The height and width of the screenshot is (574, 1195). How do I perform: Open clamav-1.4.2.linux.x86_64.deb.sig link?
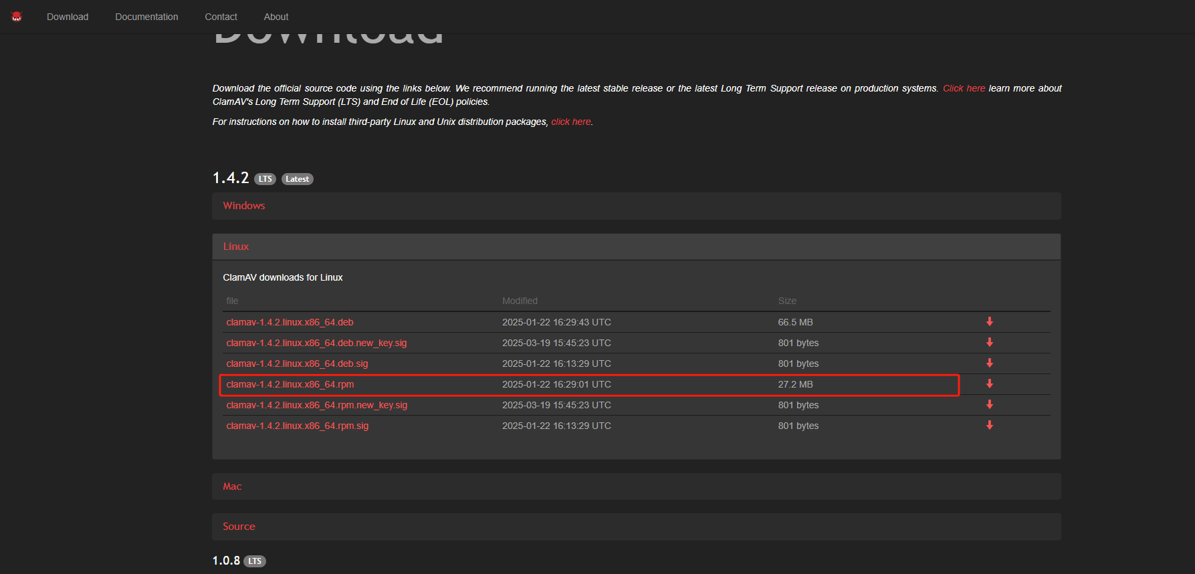[x=297, y=364]
